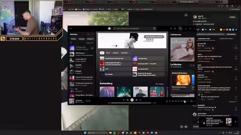Save TikTok video with bookmark icon
Screen dimensions: 241x135
point(210,30)
